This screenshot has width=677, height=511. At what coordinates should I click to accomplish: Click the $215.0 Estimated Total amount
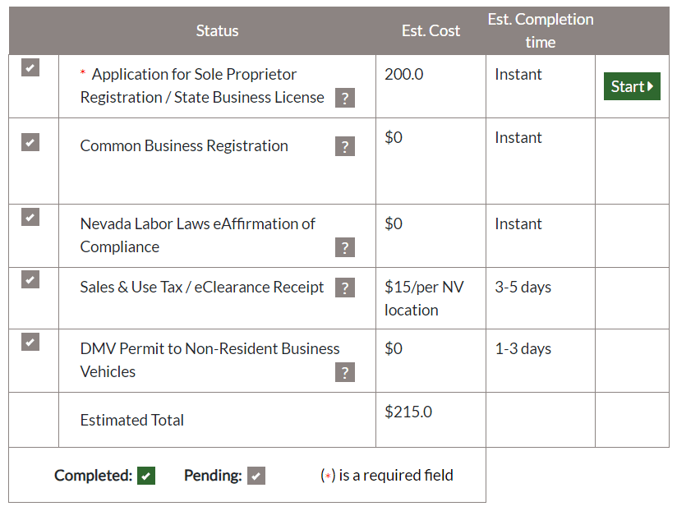[408, 412]
